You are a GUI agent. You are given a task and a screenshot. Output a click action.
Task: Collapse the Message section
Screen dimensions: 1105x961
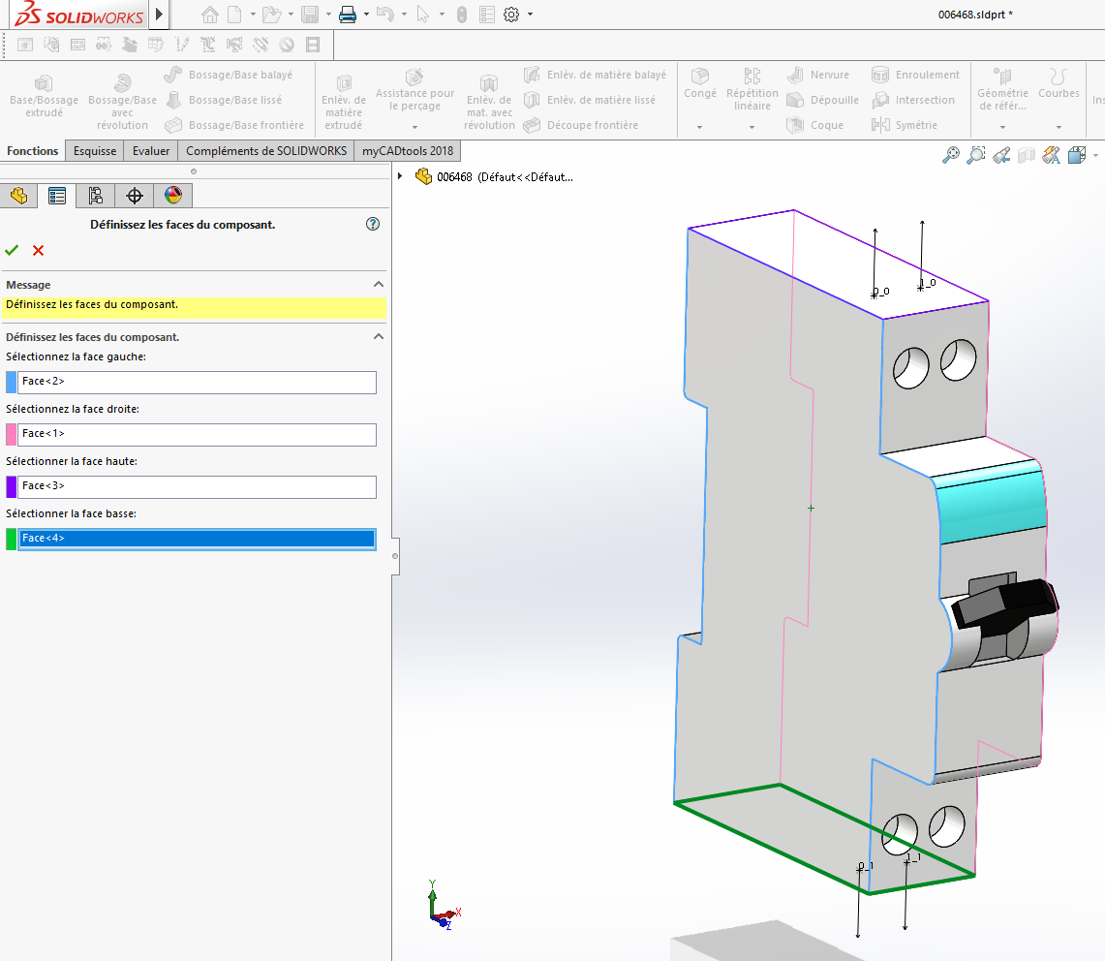click(x=379, y=284)
